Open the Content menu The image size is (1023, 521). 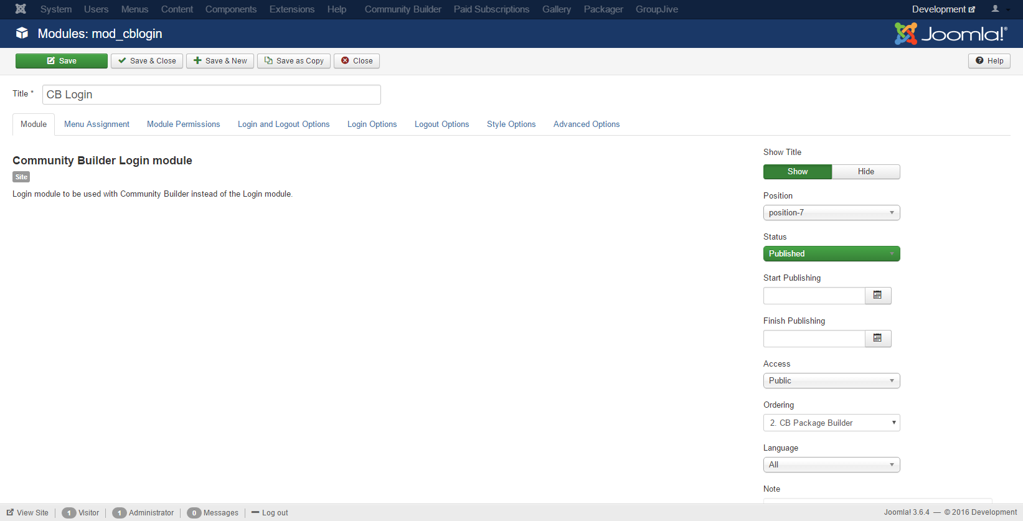[177, 9]
